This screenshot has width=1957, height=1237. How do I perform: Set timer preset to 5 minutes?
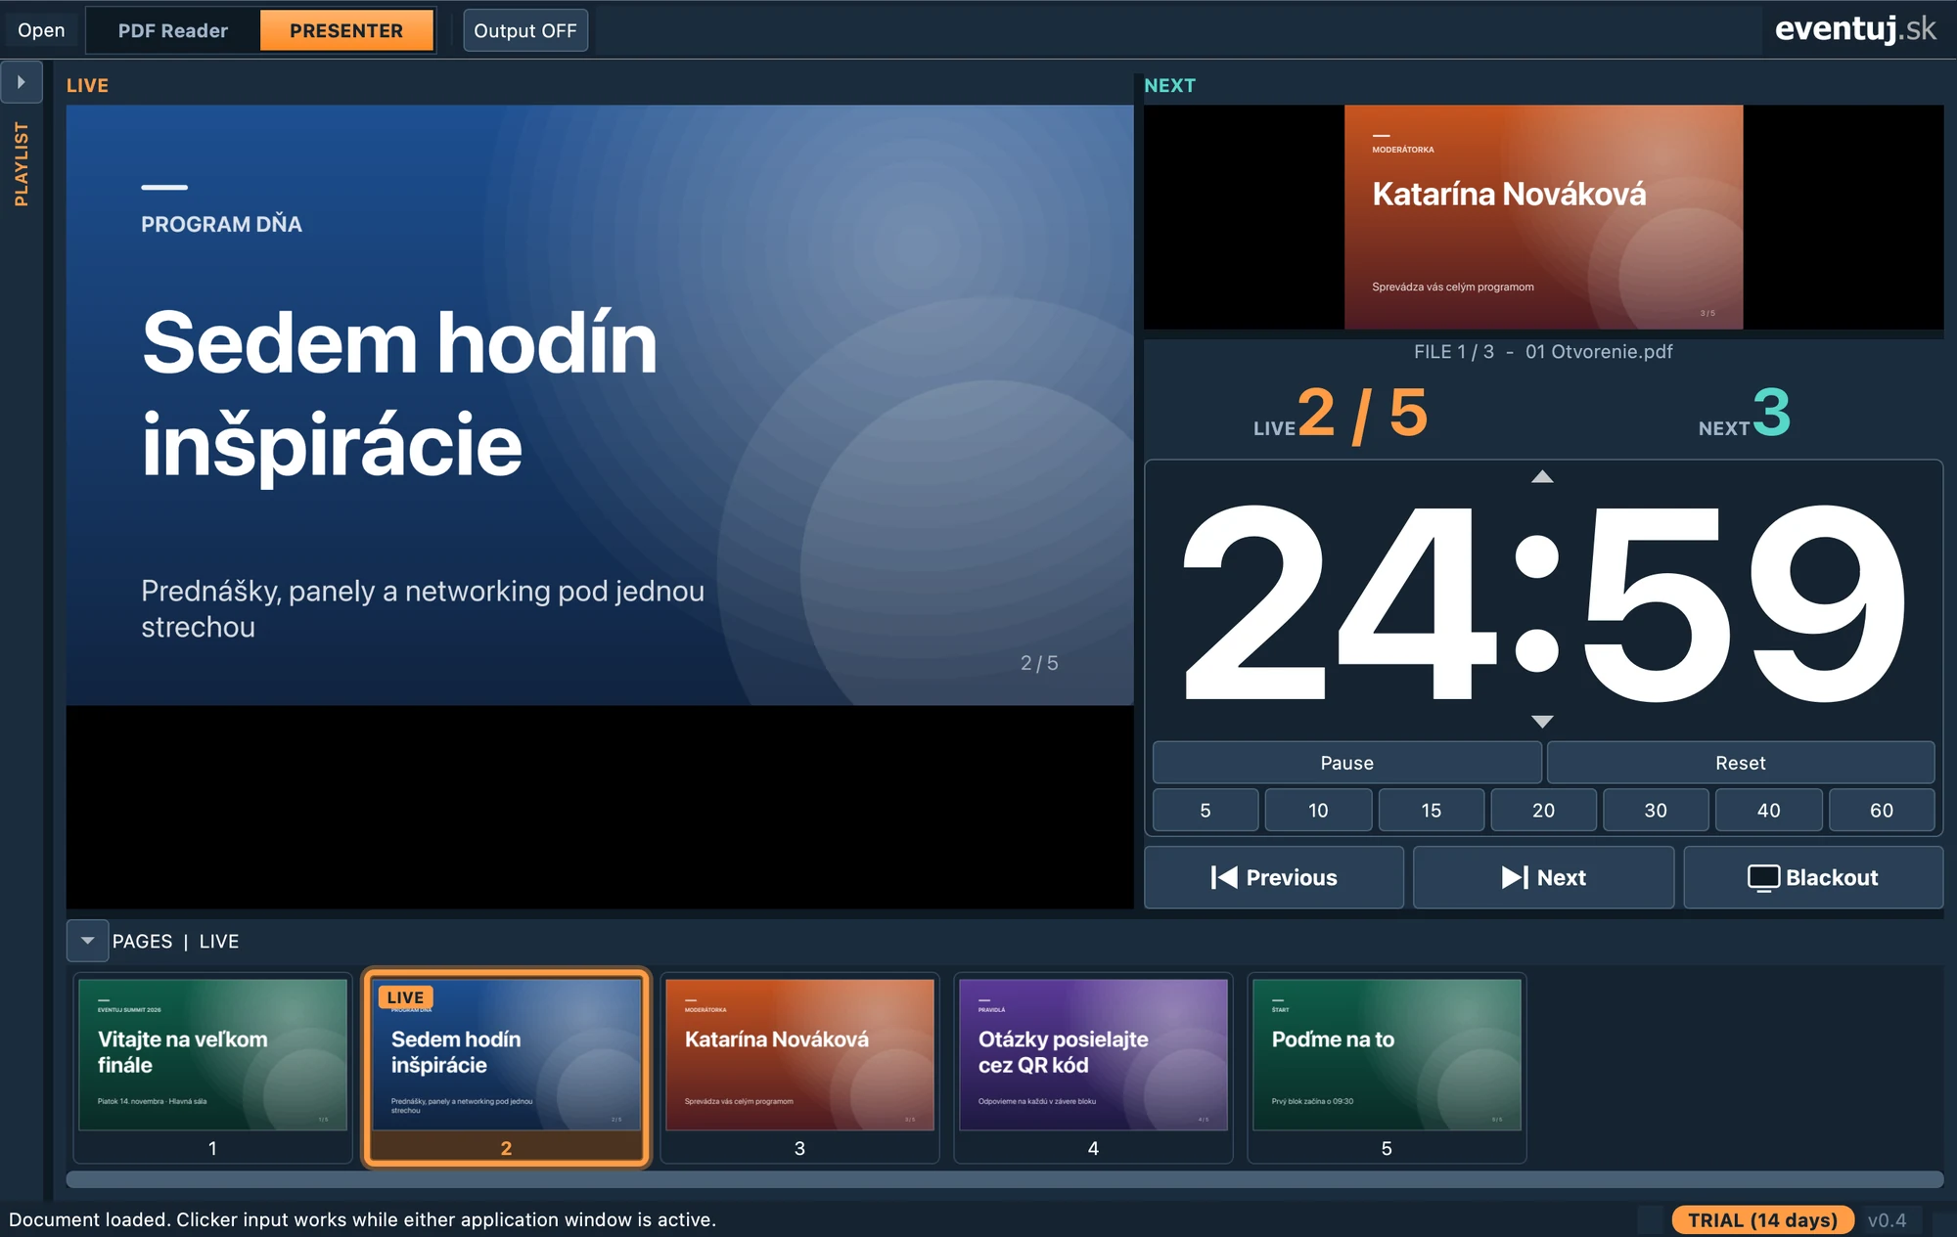(1206, 811)
